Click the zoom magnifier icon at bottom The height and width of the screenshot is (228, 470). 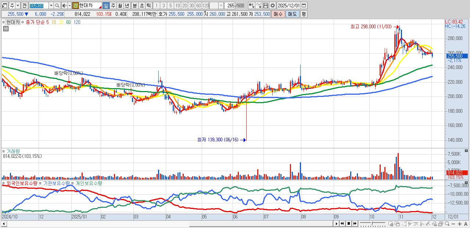447,224
